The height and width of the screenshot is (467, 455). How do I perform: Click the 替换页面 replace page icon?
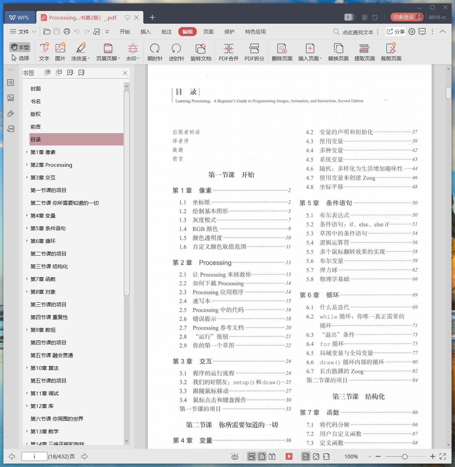(338, 48)
